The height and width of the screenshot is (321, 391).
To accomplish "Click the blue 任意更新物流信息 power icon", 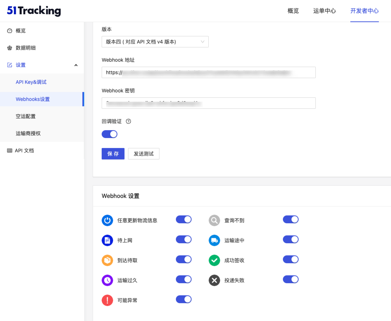I will [x=107, y=220].
